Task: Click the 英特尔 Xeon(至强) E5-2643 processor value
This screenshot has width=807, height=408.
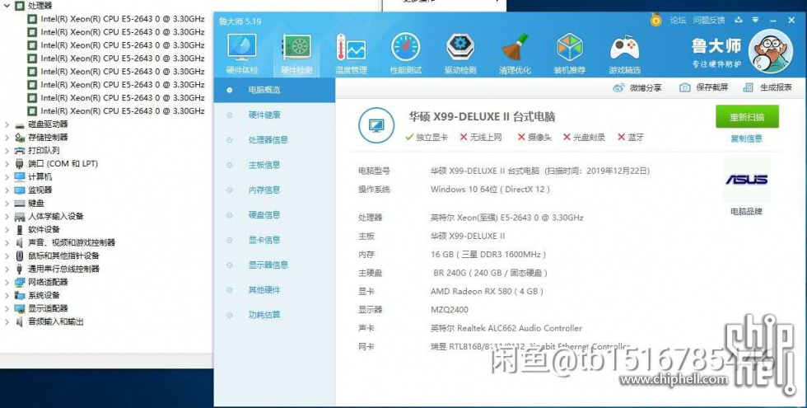Action: pyautogui.click(x=507, y=218)
